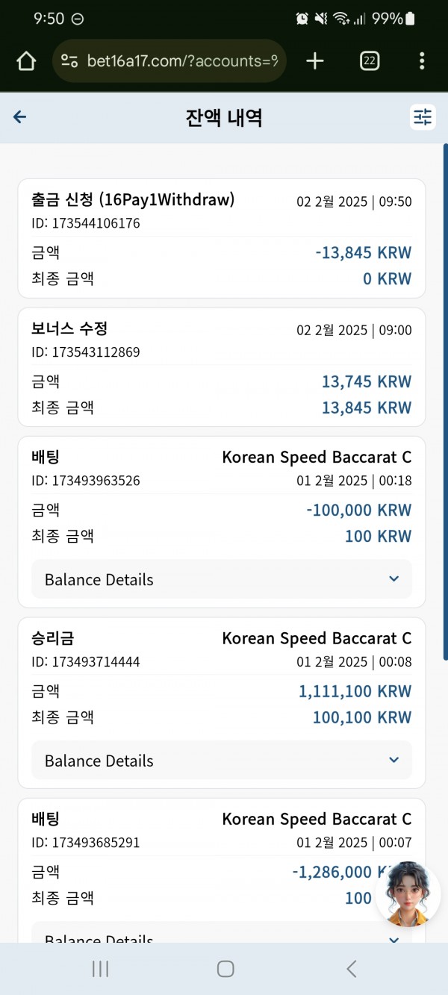Open a new browser tab with plus icon

point(315,61)
